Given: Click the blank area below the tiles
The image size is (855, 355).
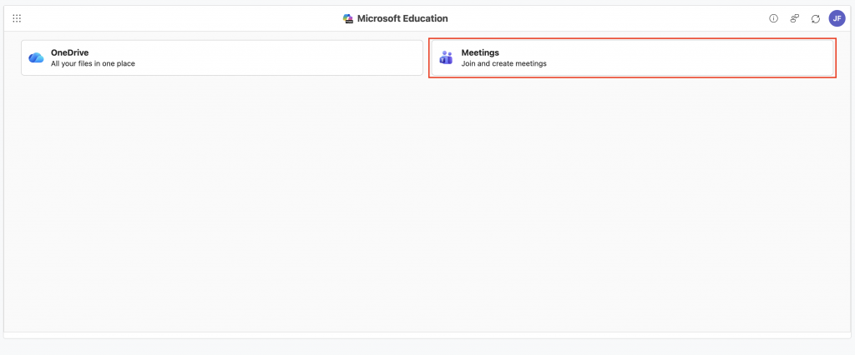Looking at the screenshot, I should click(427, 208).
